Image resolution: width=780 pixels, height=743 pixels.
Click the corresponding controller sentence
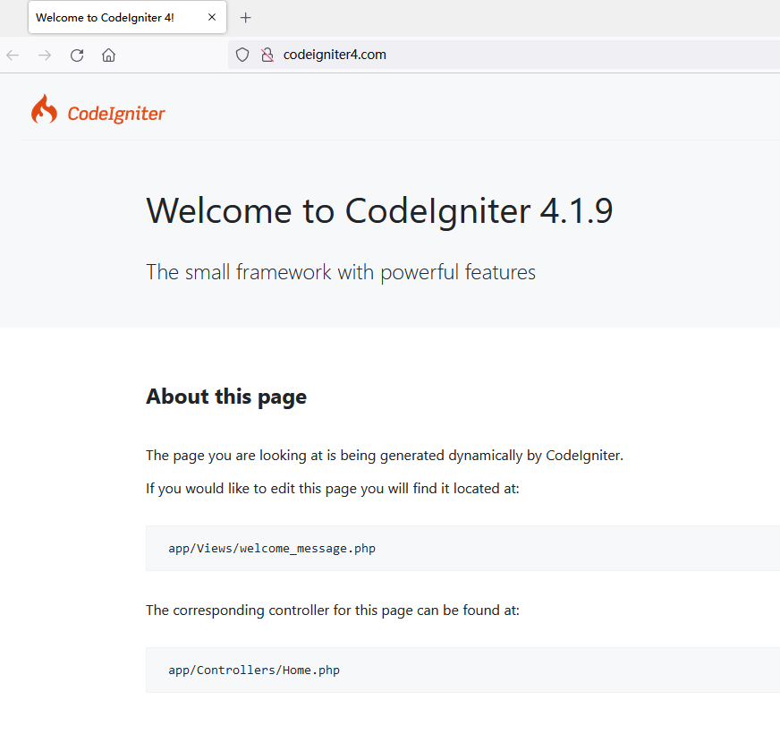coord(333,611)
